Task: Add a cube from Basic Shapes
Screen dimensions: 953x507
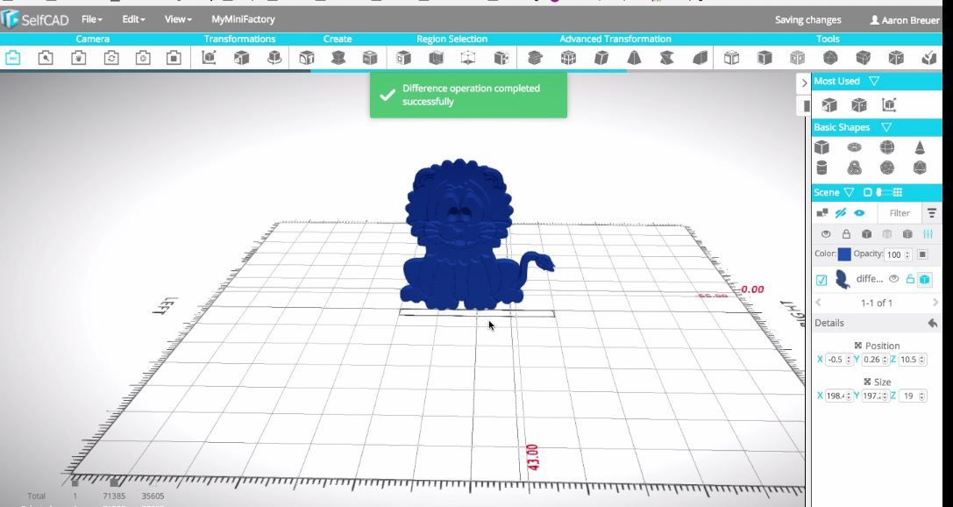Action: (821, 147)
